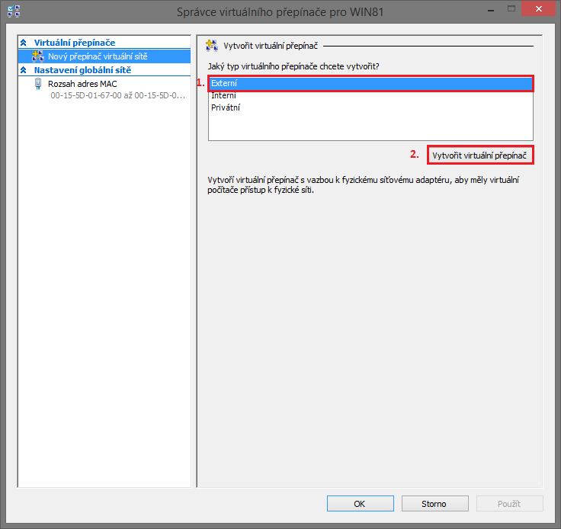This screenshot has height=529, width=561.
Task: Choose the Interní switch type
Action: [x=370, y=95]
